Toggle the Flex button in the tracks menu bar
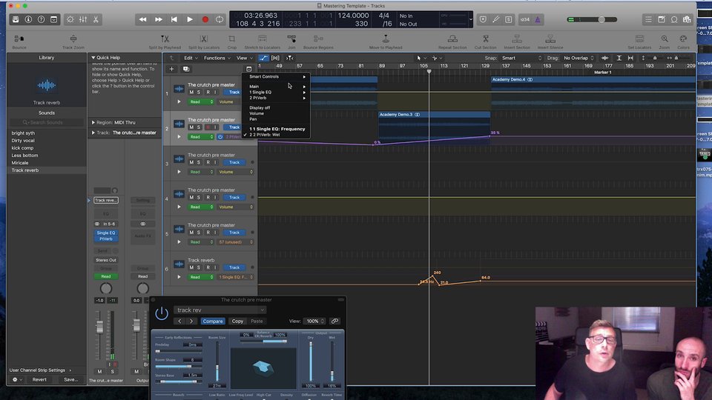The image size is (712, 400). (x=275, y=58)
